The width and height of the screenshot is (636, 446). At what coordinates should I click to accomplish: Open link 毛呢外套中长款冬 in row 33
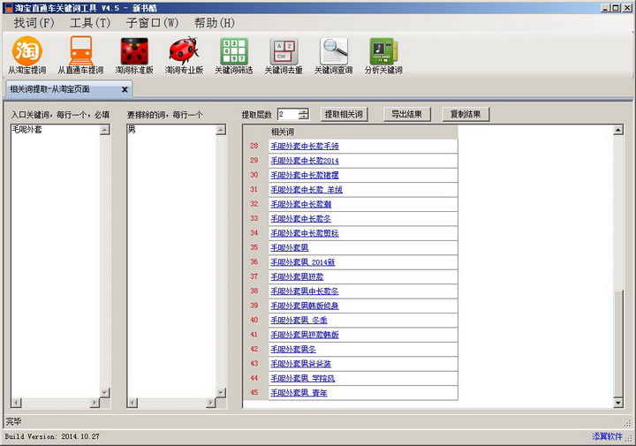pyautogui.click(x=301, y=218)
